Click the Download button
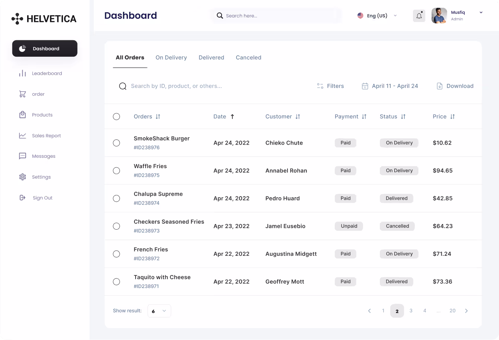499x340 pixels. pos(455,86)
